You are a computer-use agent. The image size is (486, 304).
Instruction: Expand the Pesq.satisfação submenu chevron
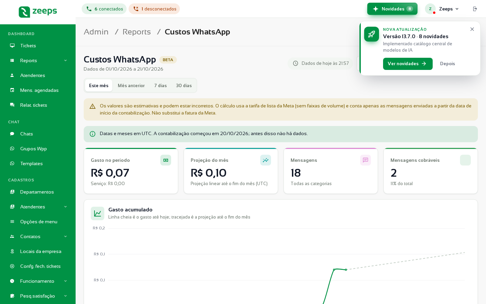(65, 296)
